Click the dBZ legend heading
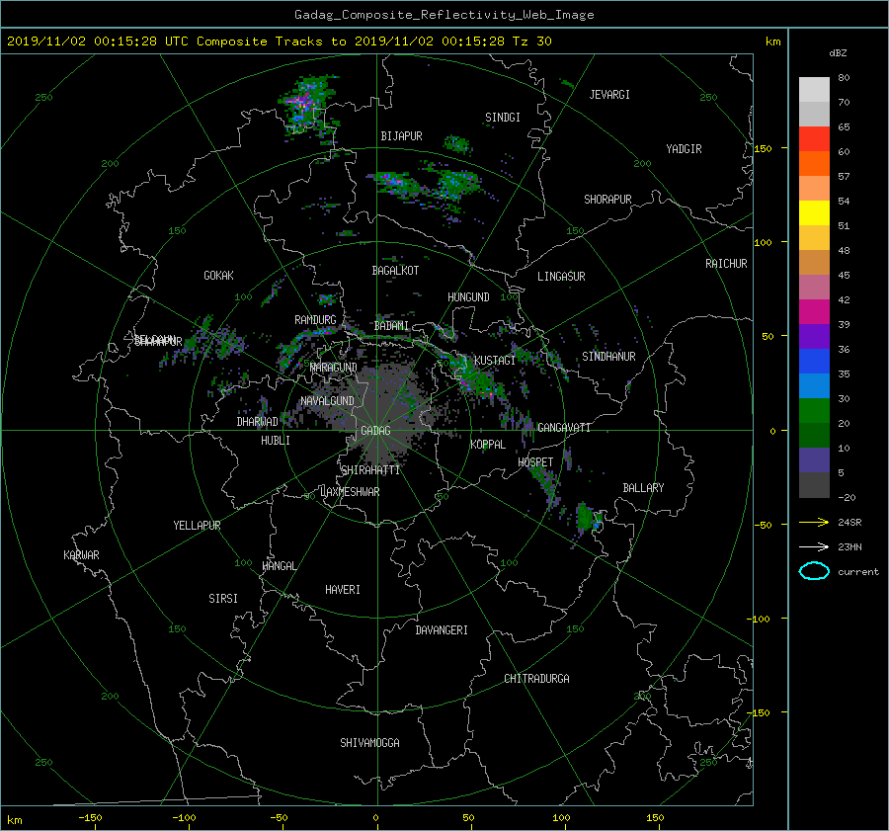 pyautogui.click(x=838, y=53)
